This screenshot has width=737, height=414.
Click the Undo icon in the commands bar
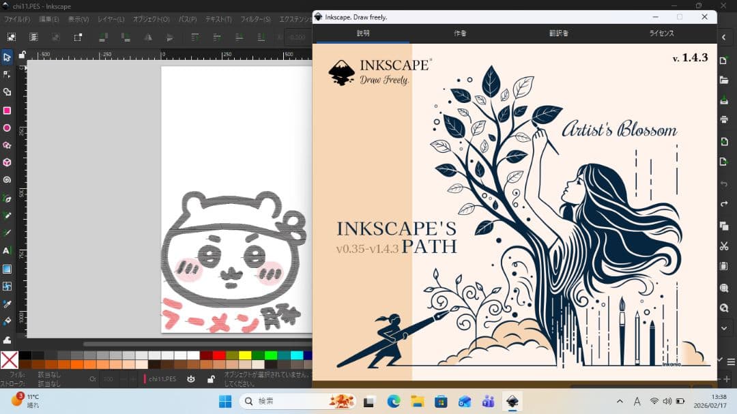(725, 183)
